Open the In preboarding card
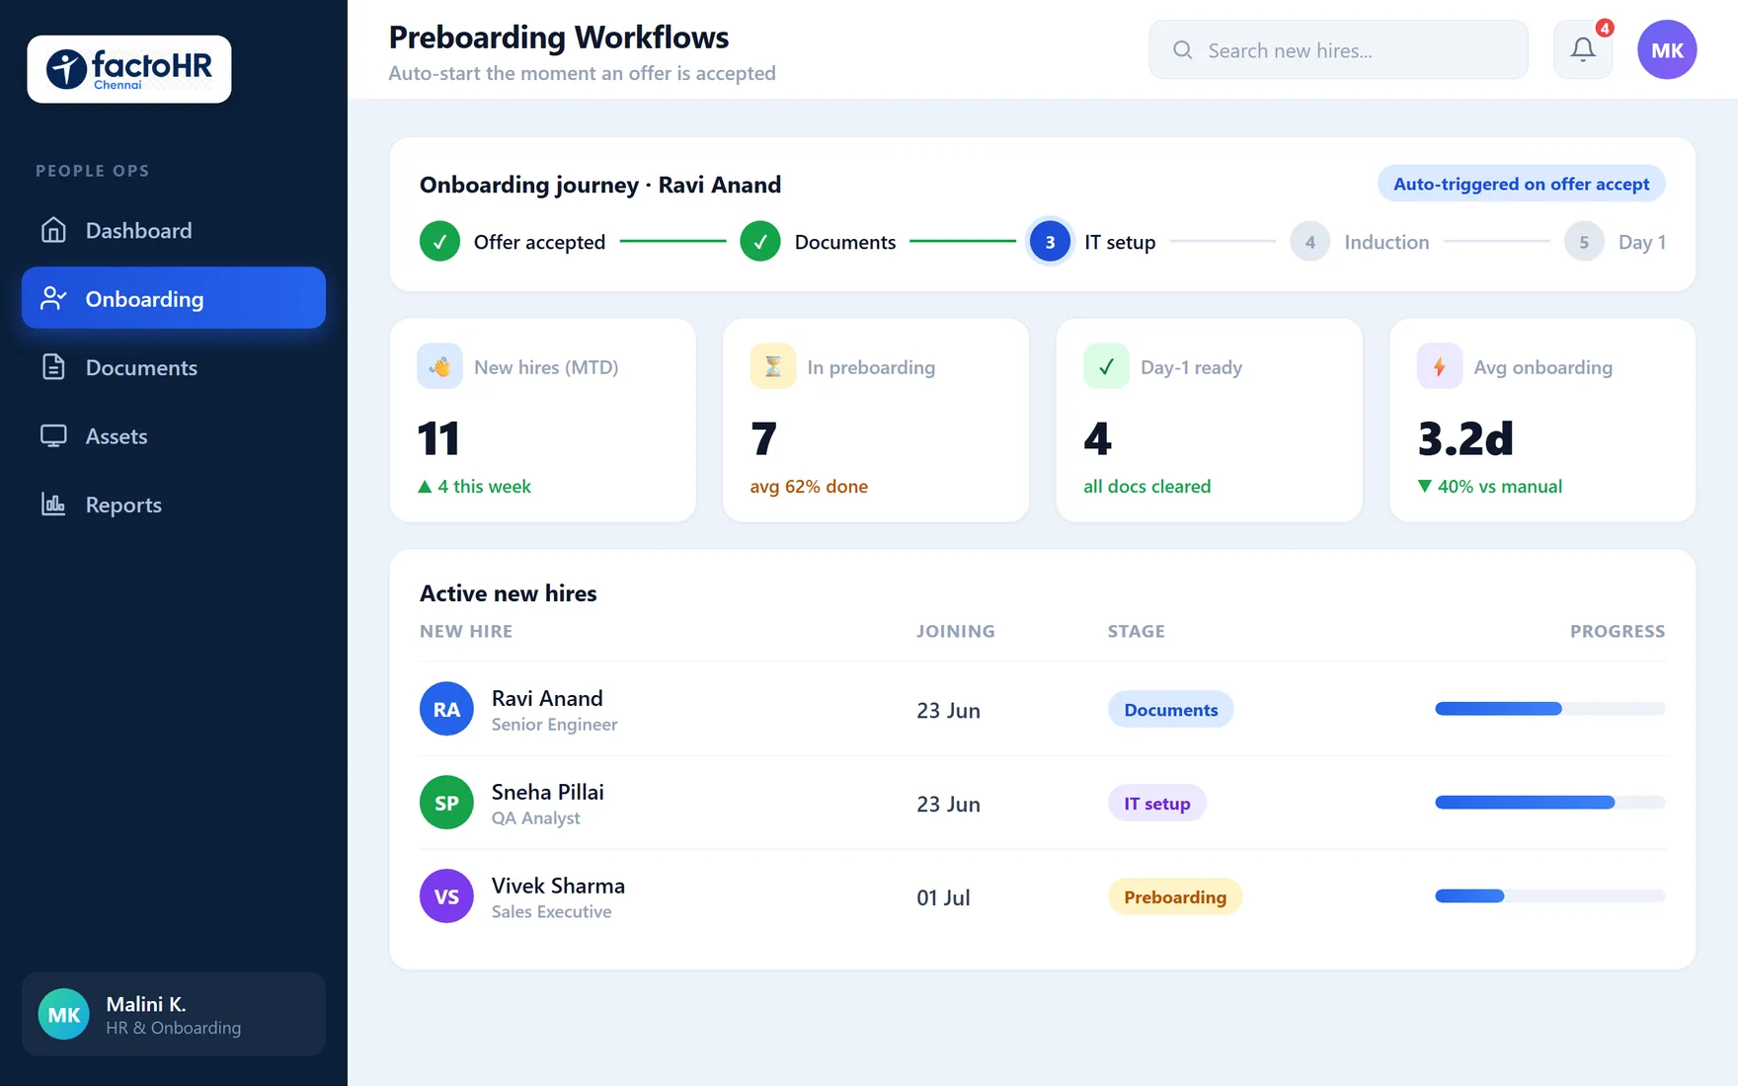This screenshot has height=1086, width=1738. pos(876,420)
